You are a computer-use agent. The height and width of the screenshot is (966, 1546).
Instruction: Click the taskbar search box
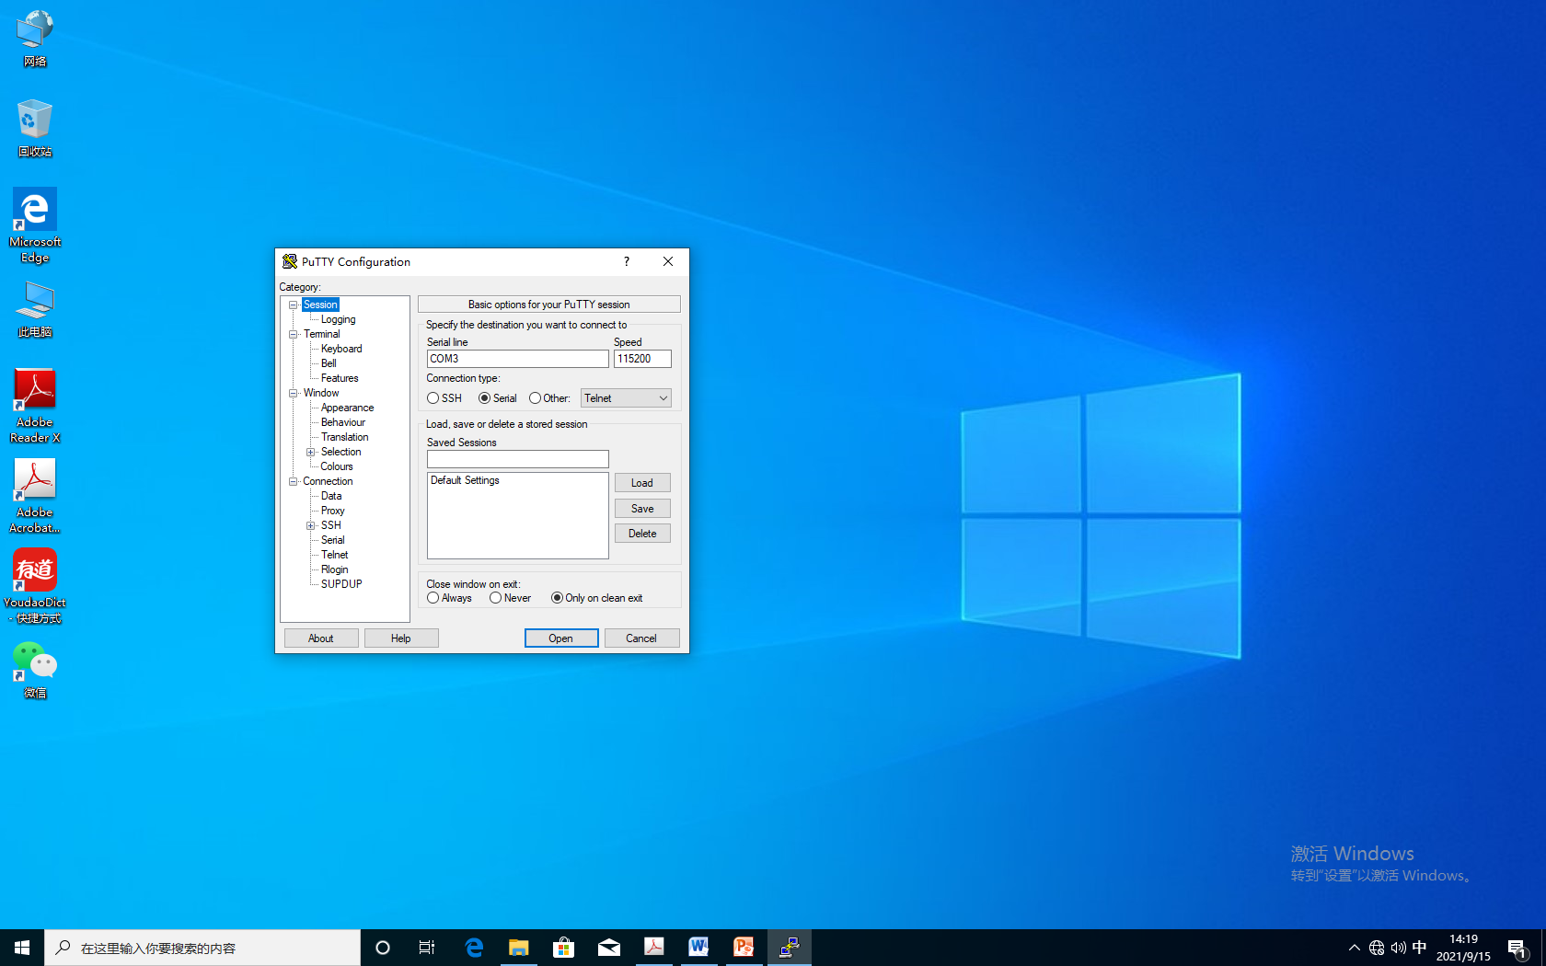pyautogui.click(x=202, y=948)
